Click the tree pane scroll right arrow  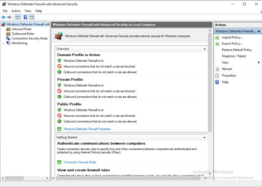tap(47, 178)
